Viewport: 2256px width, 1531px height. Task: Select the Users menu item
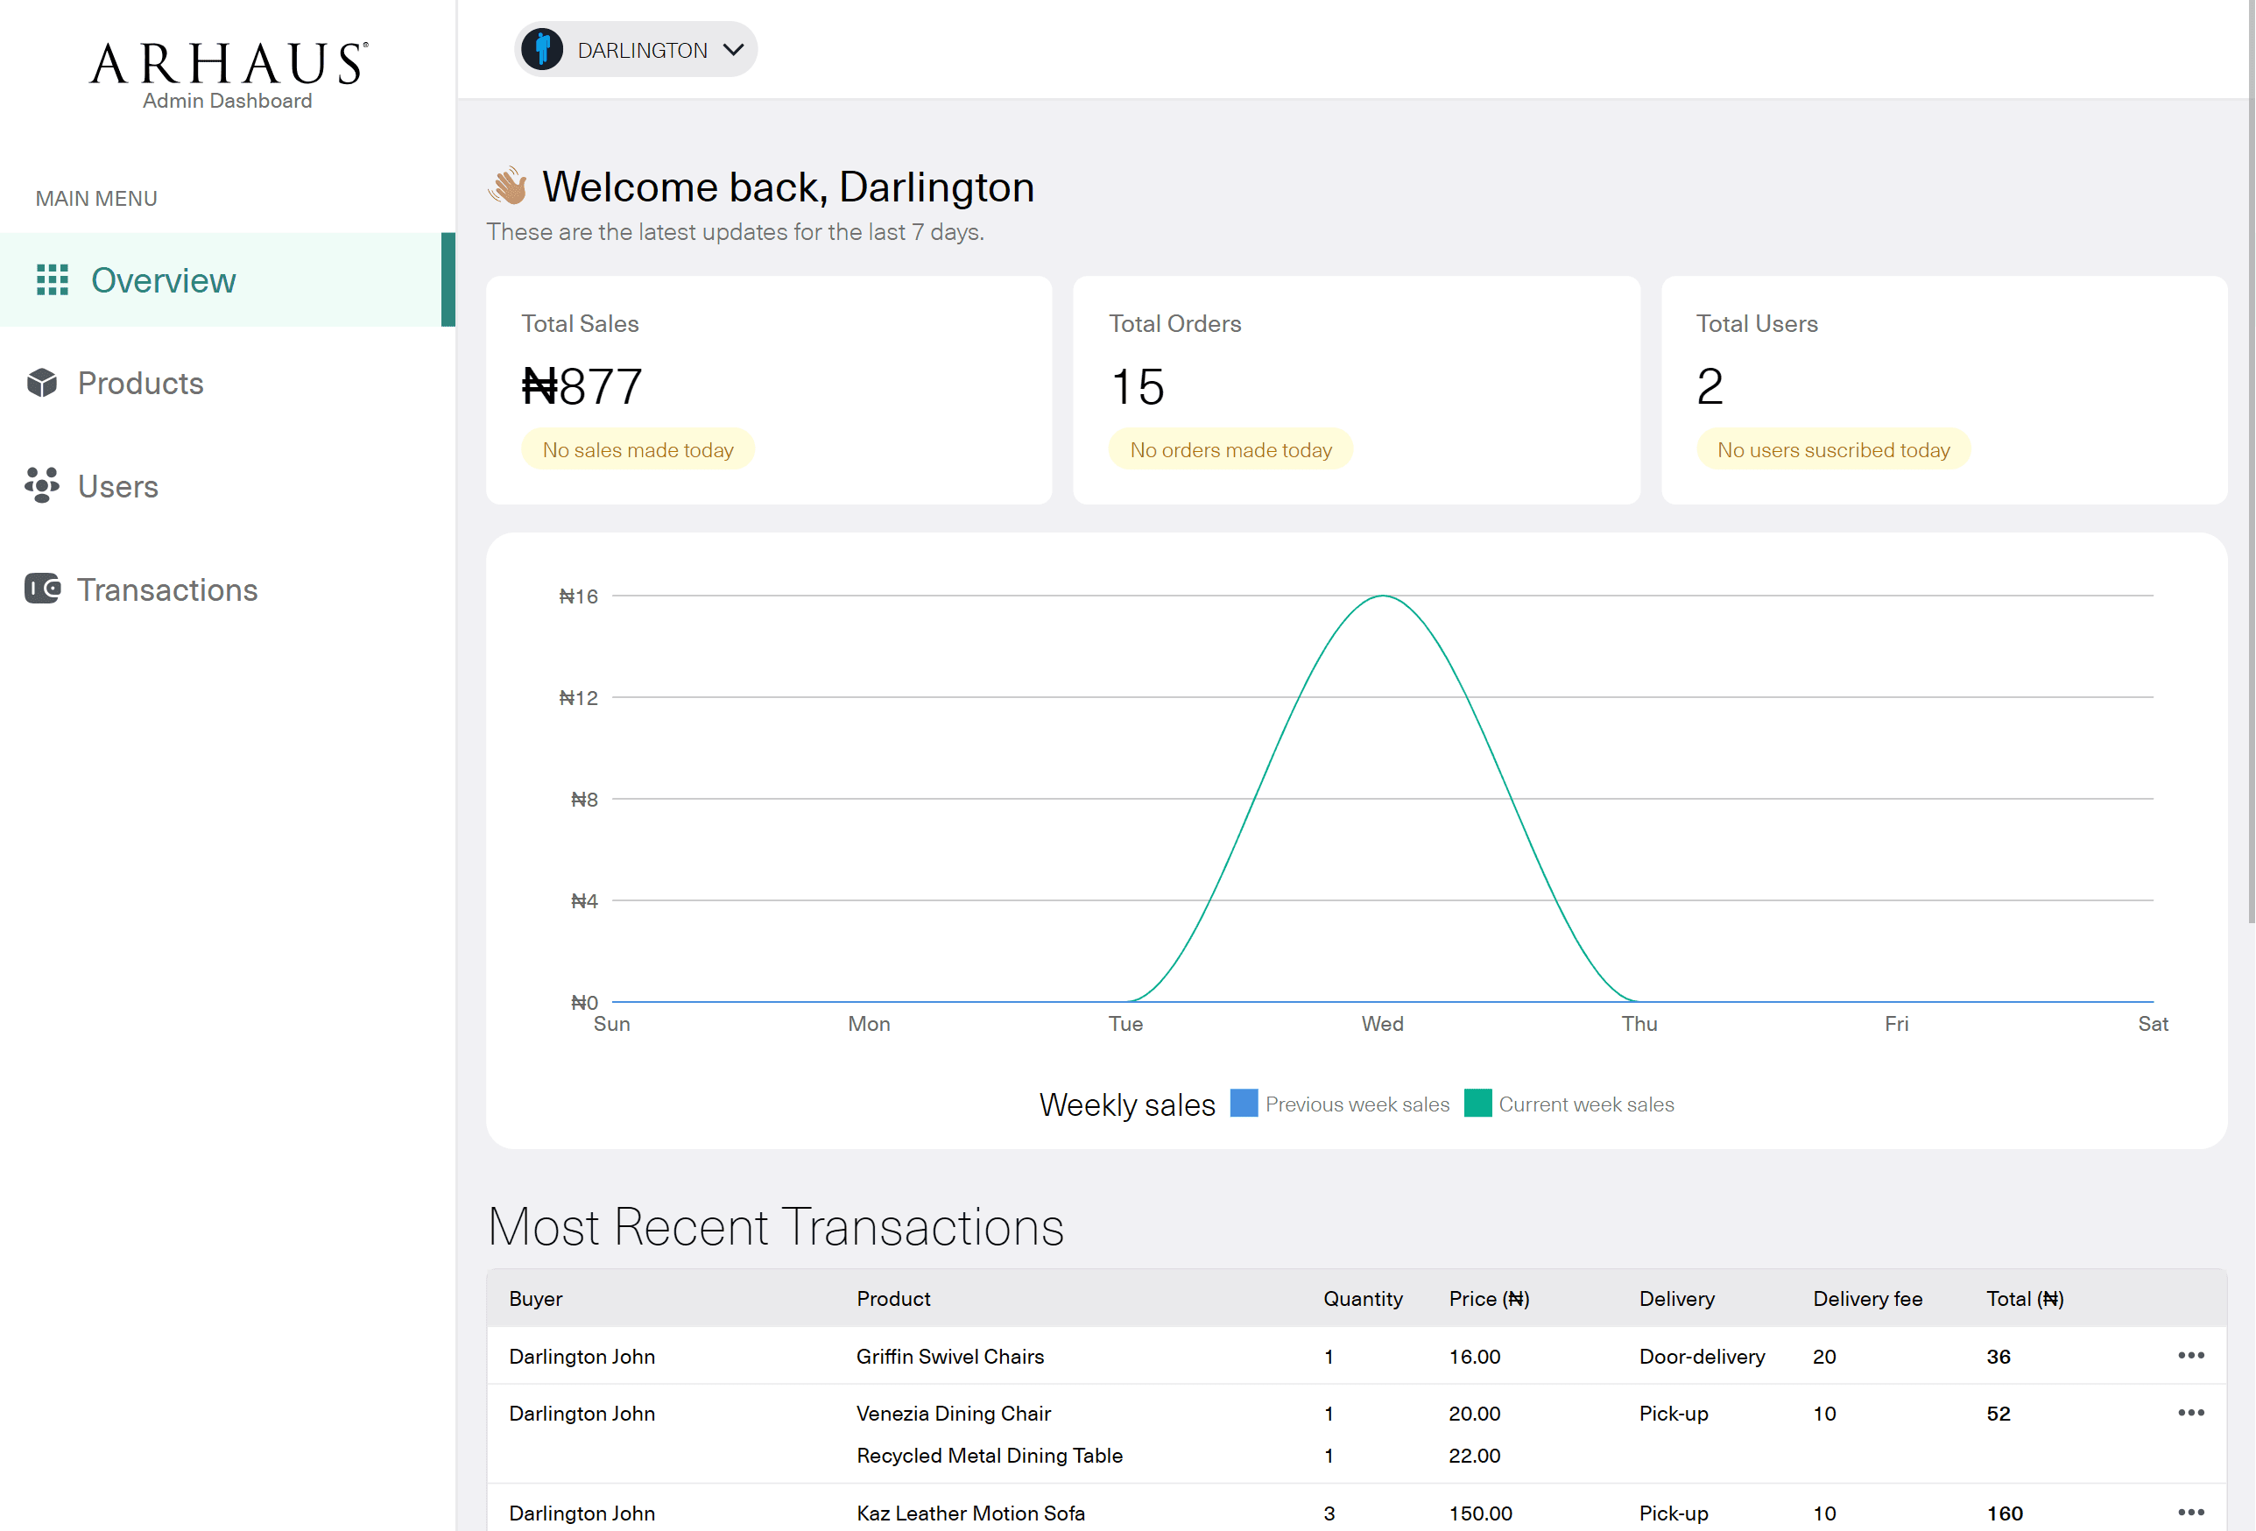click(117, 485)
